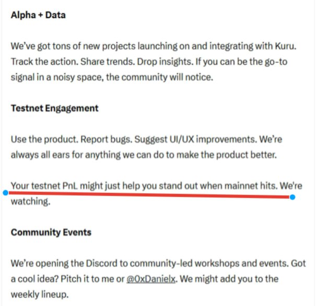This screenshot has height=306, width=329.
Task: Select the left blue handle of red line
Action: coord(6,192)
